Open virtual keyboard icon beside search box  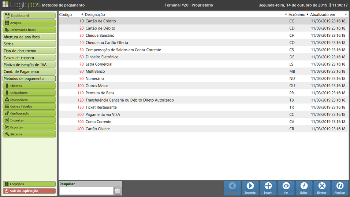118,190
